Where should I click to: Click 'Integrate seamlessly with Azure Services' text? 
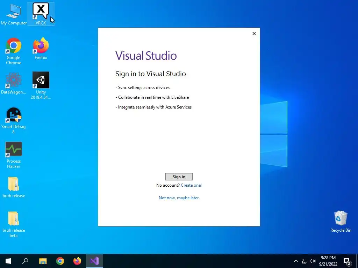155,107
